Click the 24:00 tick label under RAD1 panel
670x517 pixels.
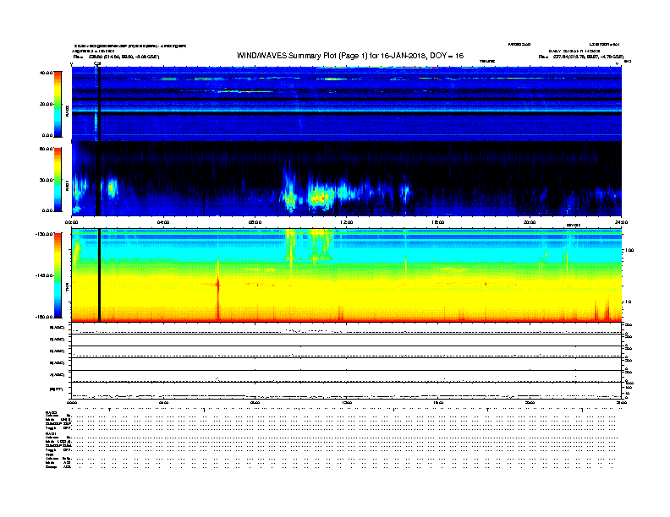tap(621, 222)
